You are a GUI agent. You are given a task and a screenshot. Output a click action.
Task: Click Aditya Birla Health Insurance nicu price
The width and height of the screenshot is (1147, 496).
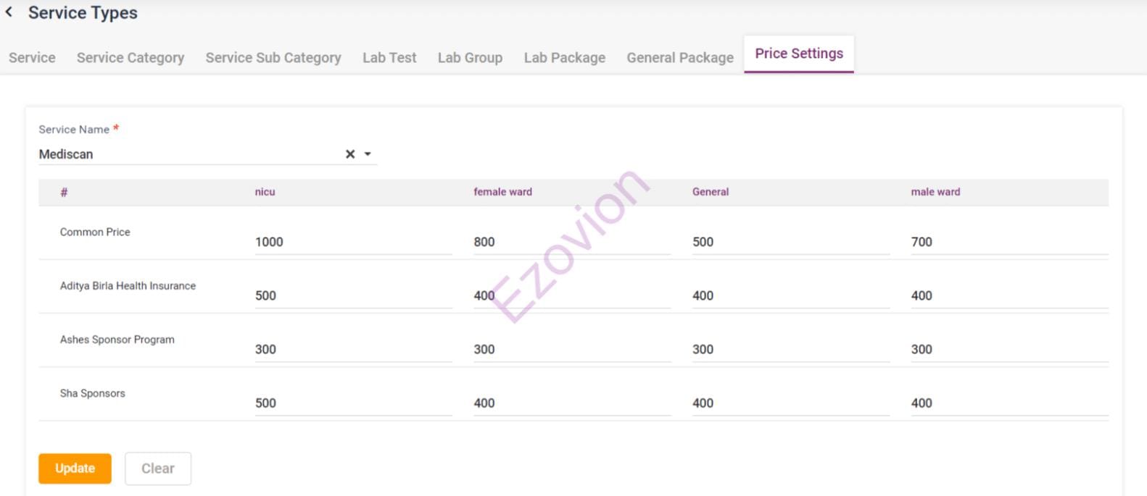tap(353, 295)
